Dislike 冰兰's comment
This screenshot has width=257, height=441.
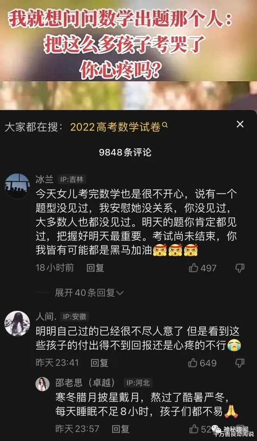point(240,268)
